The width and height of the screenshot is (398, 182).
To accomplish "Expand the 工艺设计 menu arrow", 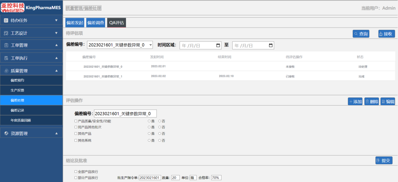I will coord(56,33).
